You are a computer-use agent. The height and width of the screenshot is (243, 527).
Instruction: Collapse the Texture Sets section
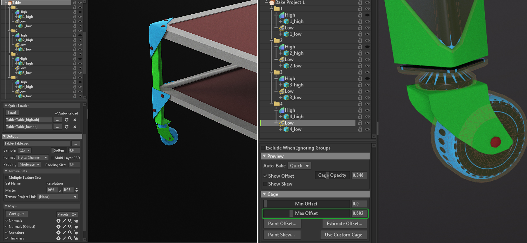coord(6,171)
